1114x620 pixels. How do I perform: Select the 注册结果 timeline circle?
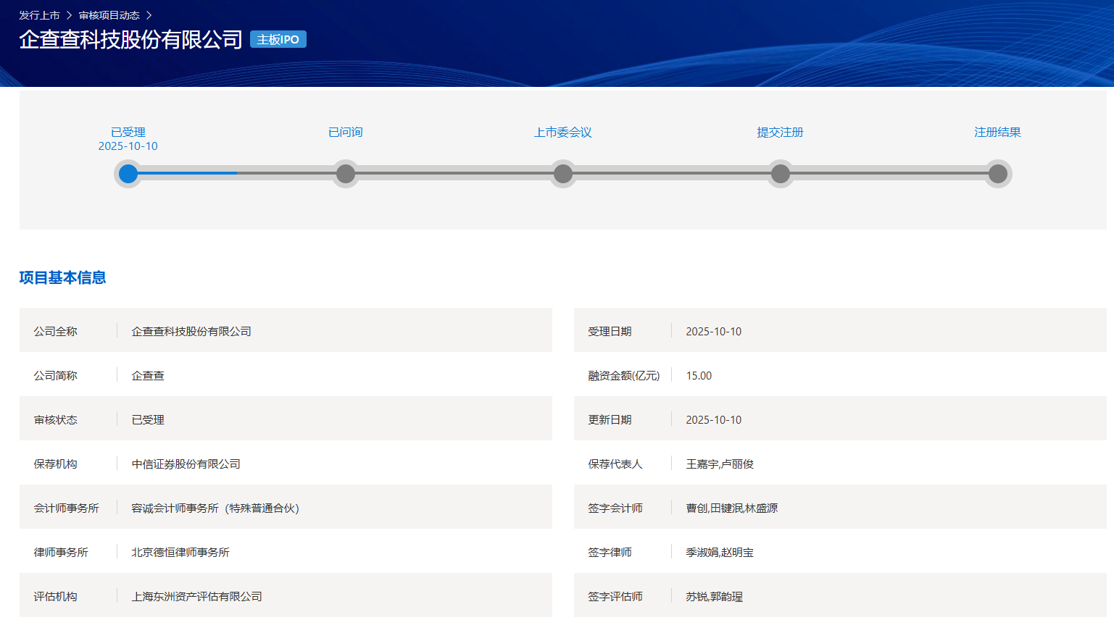coord(998,174)
